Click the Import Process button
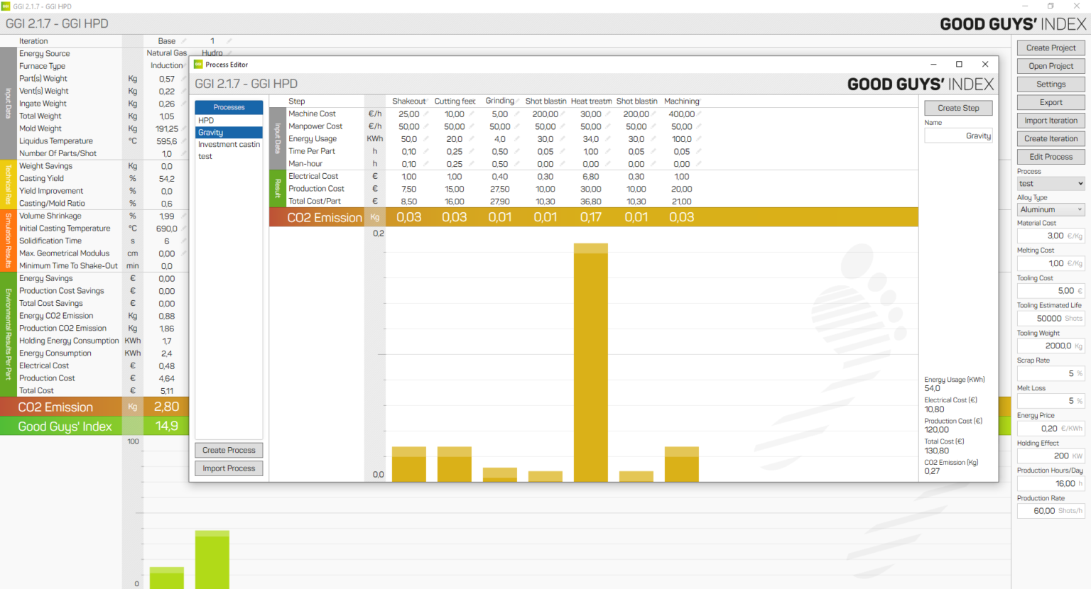The height and width of the screenshot is (589, 1091). [229, 468]
